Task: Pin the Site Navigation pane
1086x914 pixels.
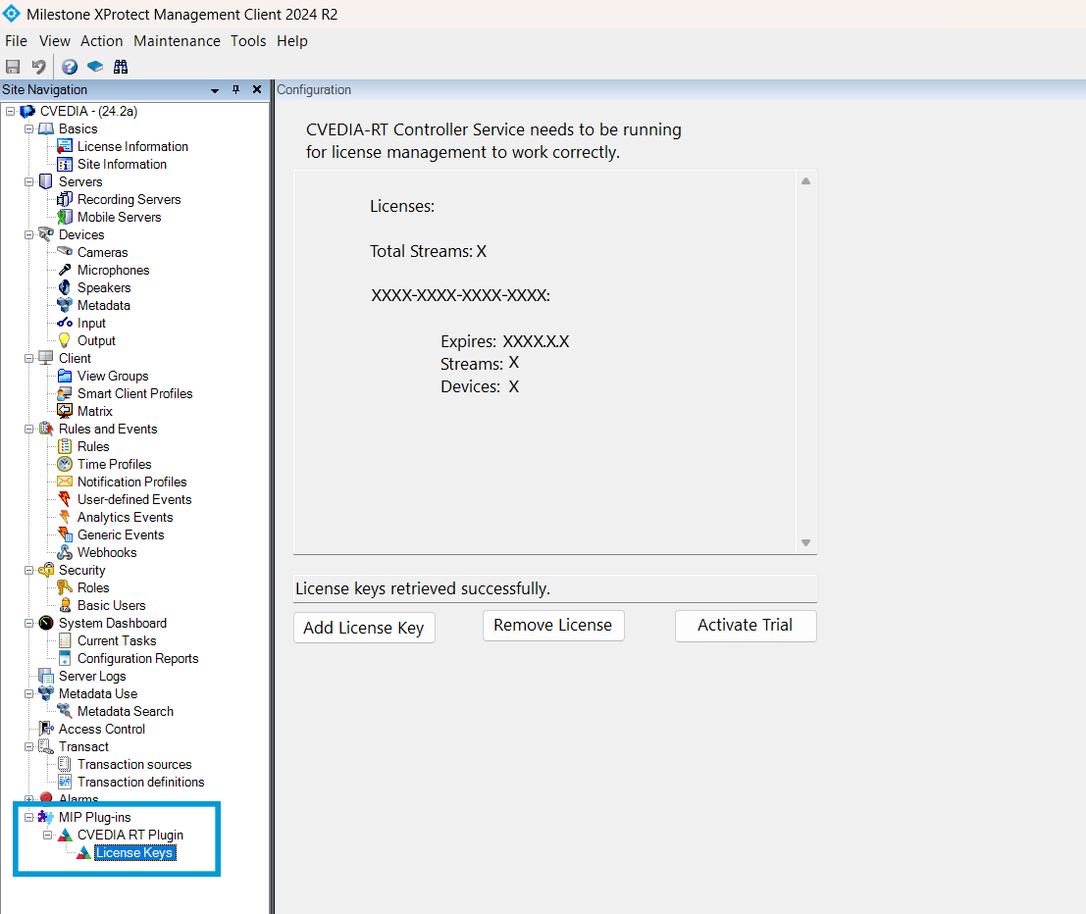Action: 236,89
